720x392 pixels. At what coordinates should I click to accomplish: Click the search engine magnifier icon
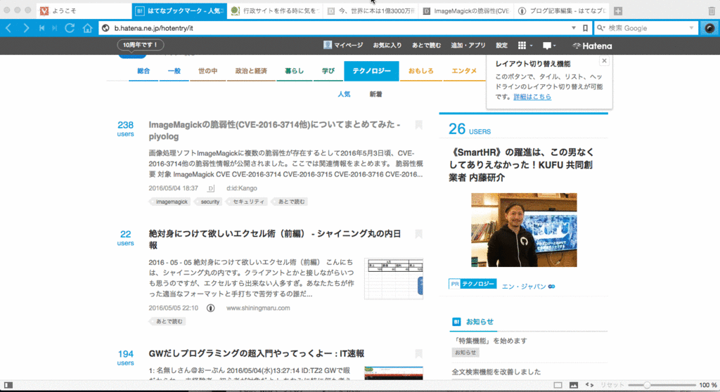tap(600, 28)
